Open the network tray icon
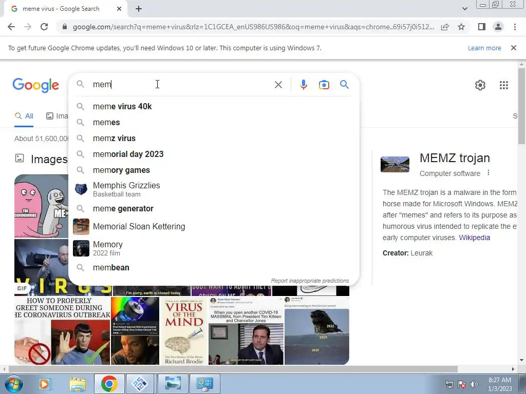This screenshot has width=526, height=394. click(x=449, y=384)
